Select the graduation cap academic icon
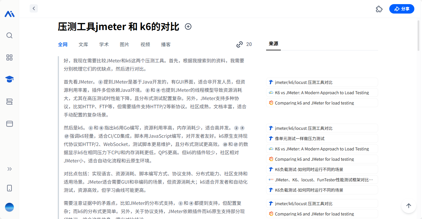This screenshot has height=219, width=422. point(9,79)
